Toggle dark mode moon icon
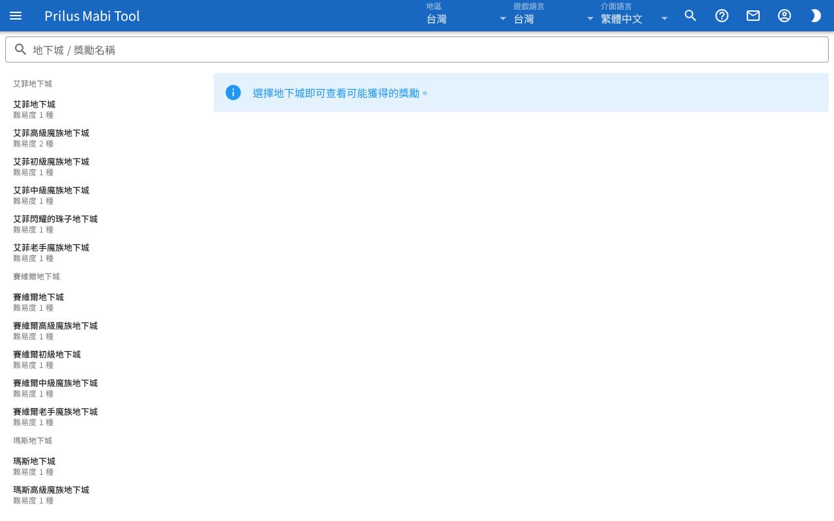 point(816,16)
